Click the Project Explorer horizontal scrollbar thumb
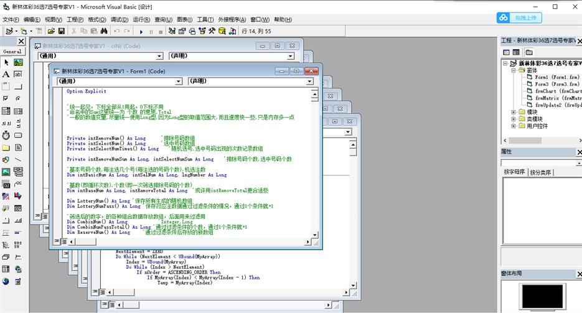Screen dimensions: 582x313 click(x=525, y=141)
